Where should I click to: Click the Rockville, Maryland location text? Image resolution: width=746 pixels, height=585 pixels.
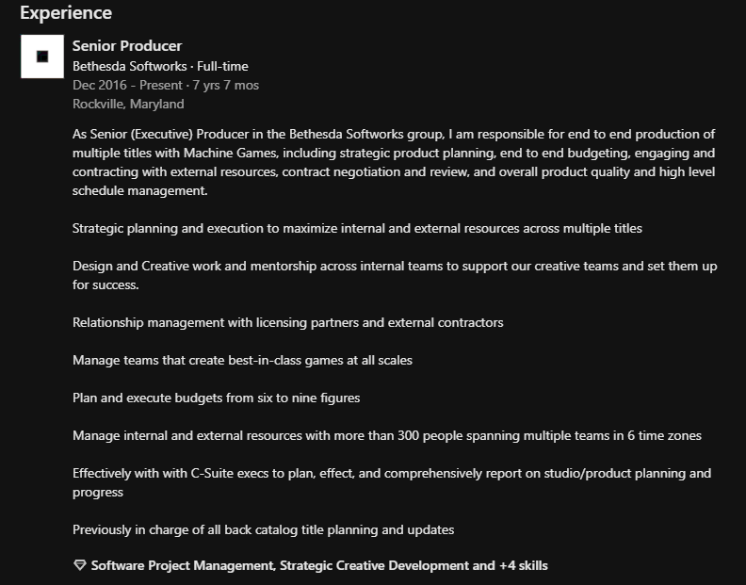[128, 105]
